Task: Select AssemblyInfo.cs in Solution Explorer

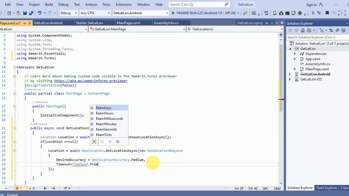Action: [x=317, y=64]
